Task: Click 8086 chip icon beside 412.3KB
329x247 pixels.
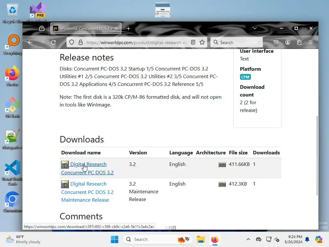Action: click(x=222, y=184)
